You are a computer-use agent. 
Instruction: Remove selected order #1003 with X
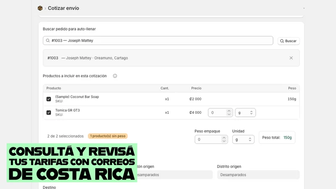(291, 58)
